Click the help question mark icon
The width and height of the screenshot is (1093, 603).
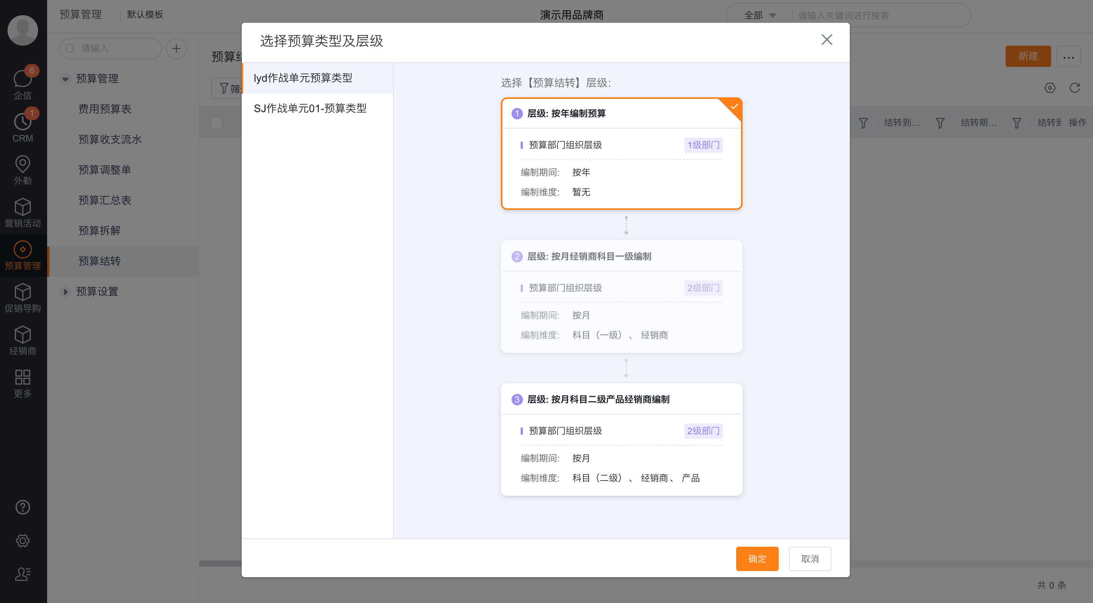click(x=22, y=507)
